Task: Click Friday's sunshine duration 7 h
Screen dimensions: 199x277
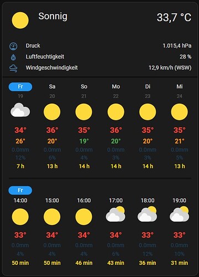Action: click(20, 166)
